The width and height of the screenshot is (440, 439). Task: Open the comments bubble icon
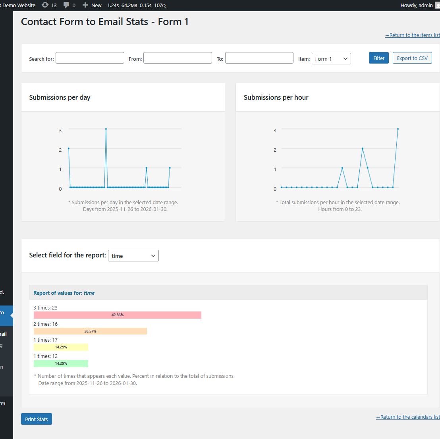[66, 5]
